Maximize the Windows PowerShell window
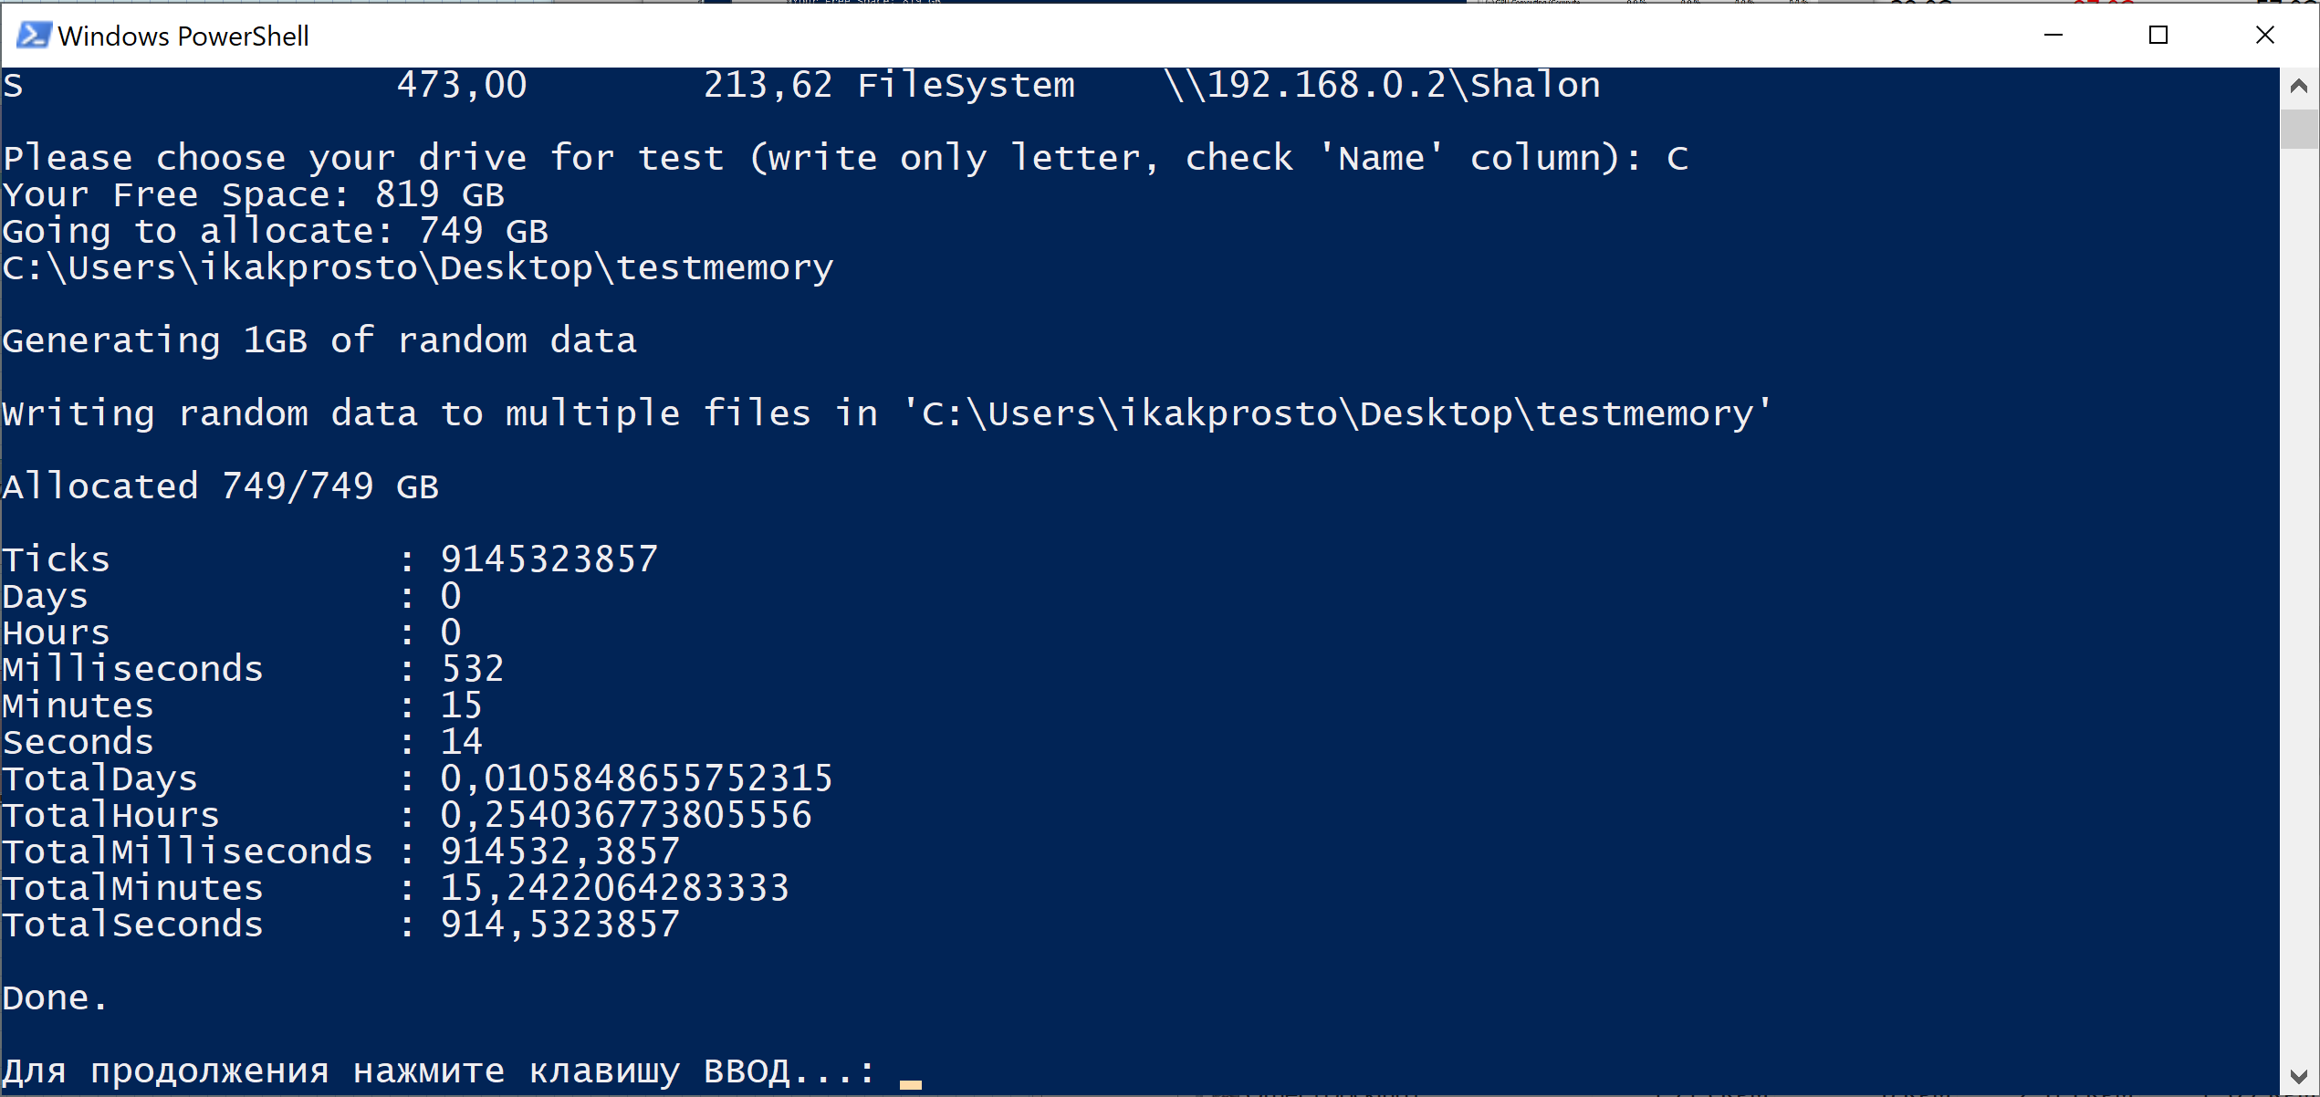 2158,36
